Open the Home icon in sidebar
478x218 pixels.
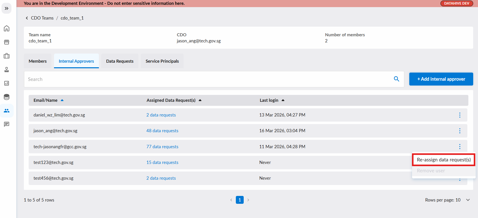7,28
